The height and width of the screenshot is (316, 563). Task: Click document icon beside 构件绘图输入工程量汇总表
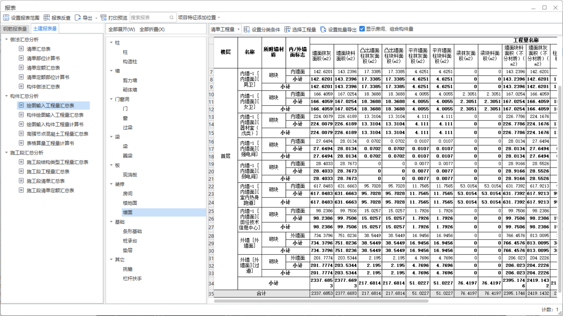pyautogui.click(x=21, y=115)
